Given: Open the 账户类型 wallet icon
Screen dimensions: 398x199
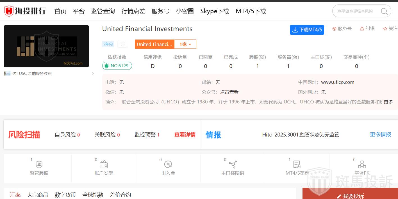Looking at the screenshot, I should click(104, 164).
